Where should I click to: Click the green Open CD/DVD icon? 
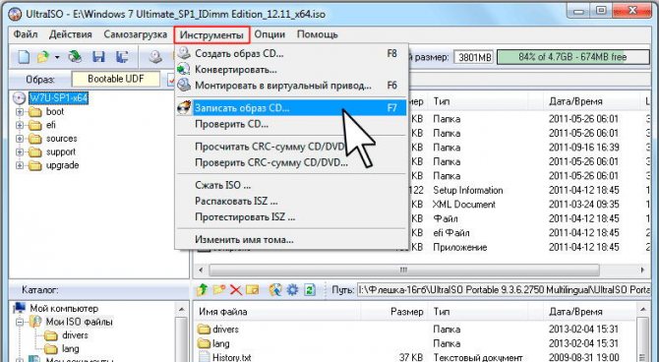pos(75,57)
